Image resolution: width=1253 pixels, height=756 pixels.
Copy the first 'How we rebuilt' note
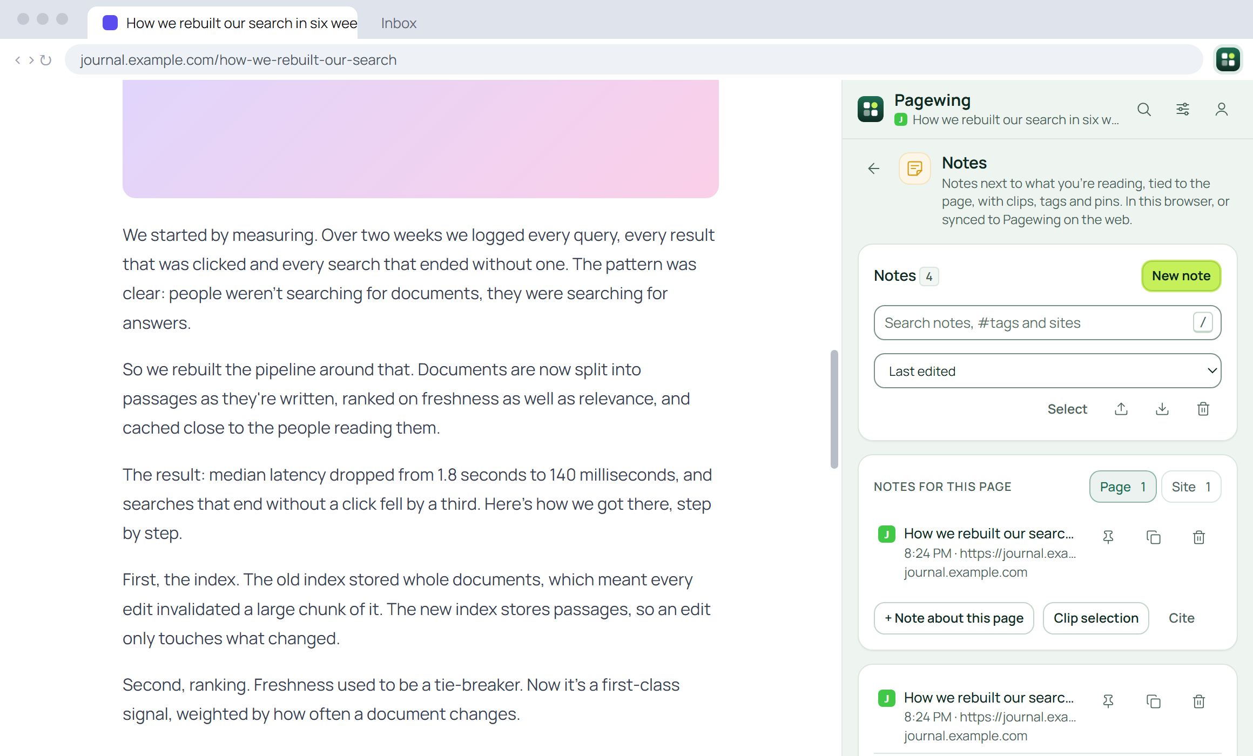point(1154,537)
